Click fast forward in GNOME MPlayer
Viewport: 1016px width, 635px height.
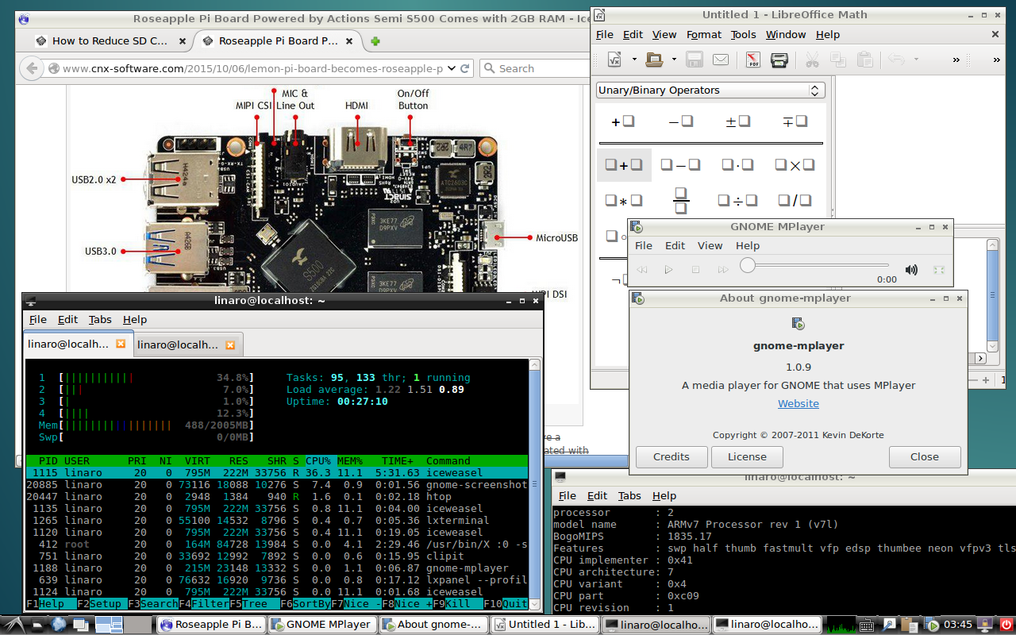[x=722, y=270]
